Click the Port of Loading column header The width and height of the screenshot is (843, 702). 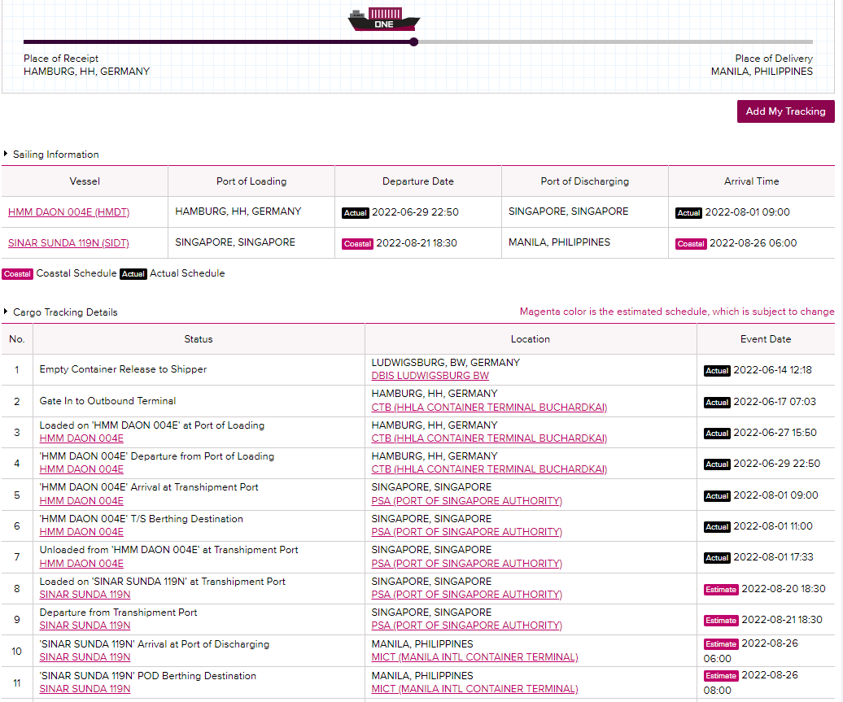point(251,181)
